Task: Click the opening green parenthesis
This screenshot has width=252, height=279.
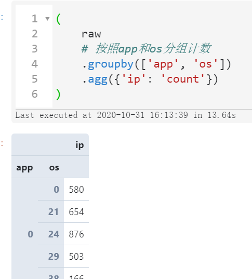Action: point(58,19)
